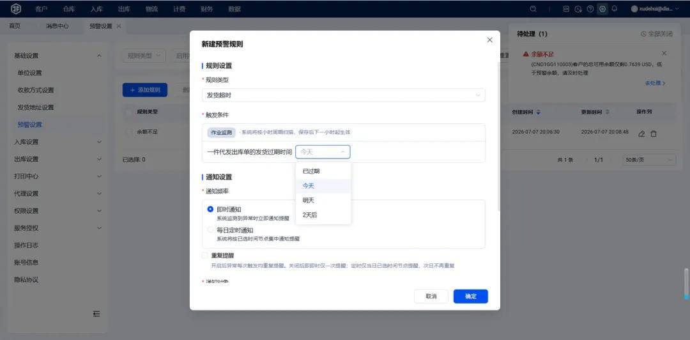Click the clock icon beside 全部关闭
Screen dimensions: 690x340
click(x=644, y=34)
